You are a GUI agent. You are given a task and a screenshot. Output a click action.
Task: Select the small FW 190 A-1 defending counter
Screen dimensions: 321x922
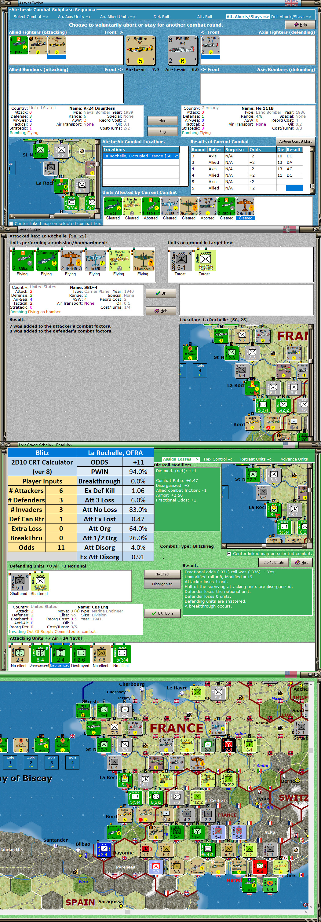click(210, 46)
